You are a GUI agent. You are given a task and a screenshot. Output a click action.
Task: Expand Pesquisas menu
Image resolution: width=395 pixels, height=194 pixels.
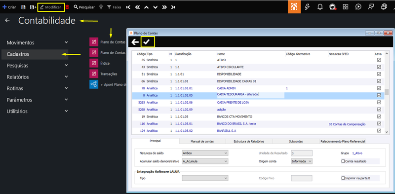(38, 66)
